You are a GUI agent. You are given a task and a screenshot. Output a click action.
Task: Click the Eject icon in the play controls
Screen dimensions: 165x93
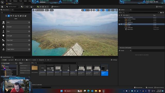pos(45,7)
